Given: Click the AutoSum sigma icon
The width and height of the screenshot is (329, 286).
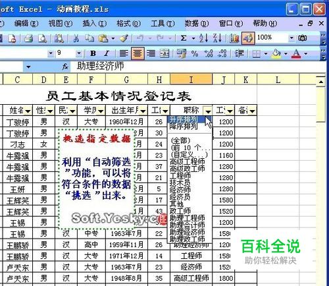Looking at the screenshot, I should click(184, 38).
